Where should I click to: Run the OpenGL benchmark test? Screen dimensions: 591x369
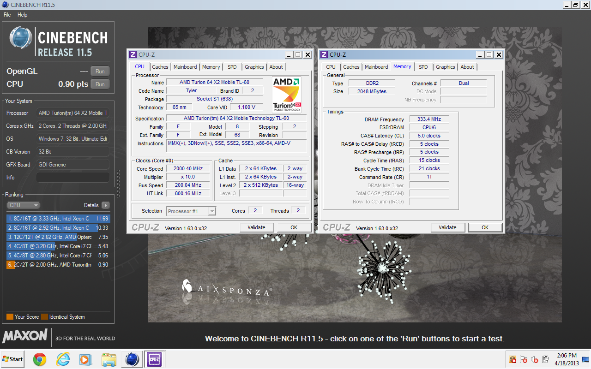(100, 71)
